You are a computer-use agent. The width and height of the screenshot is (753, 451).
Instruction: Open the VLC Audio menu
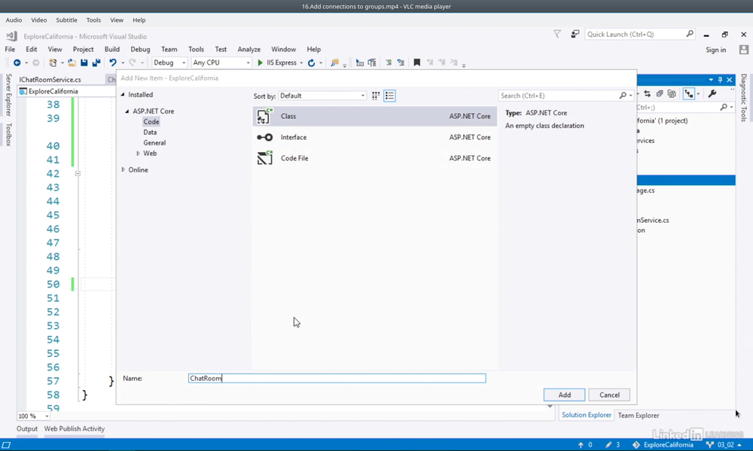pos(14,20)
